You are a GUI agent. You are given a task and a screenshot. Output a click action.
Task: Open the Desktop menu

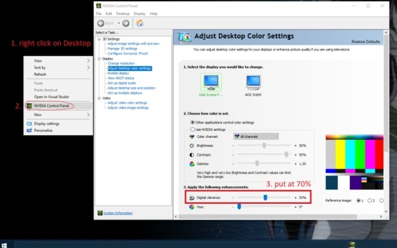[x=123, y=13]
